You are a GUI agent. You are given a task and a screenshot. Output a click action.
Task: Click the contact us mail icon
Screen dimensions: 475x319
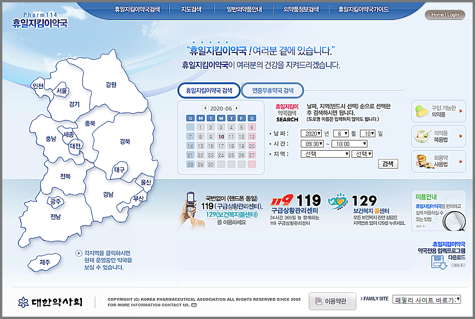pyautogui.click(x=194, y=305)
